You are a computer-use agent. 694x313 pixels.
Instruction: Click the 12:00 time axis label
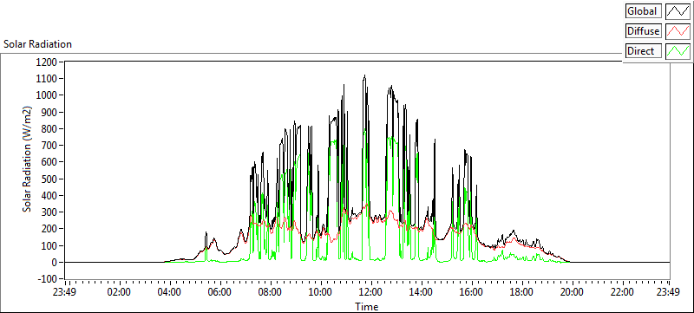pos(370,292)
